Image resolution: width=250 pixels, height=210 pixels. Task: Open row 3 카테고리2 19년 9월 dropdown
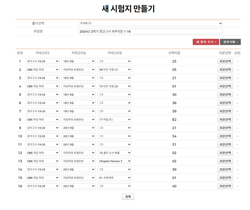tap(78, 78)
